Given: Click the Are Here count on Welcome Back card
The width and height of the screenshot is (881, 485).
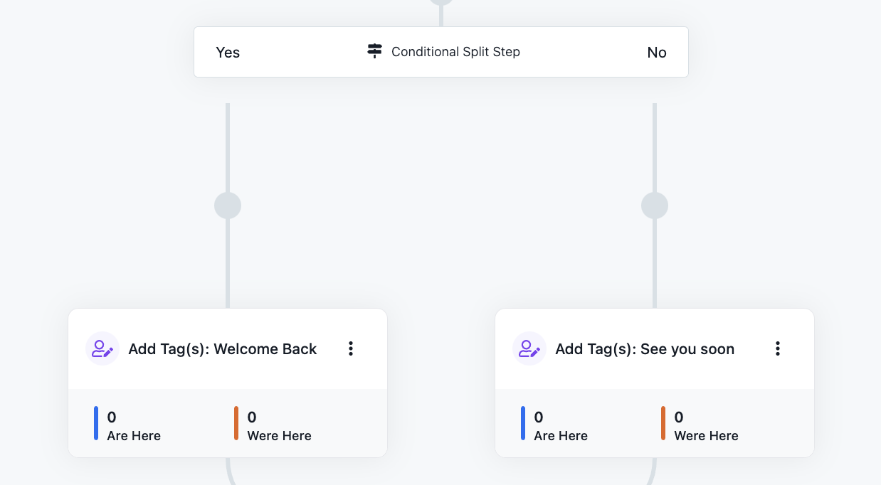Looking at the screenshot, I should (x=111, y=417).
